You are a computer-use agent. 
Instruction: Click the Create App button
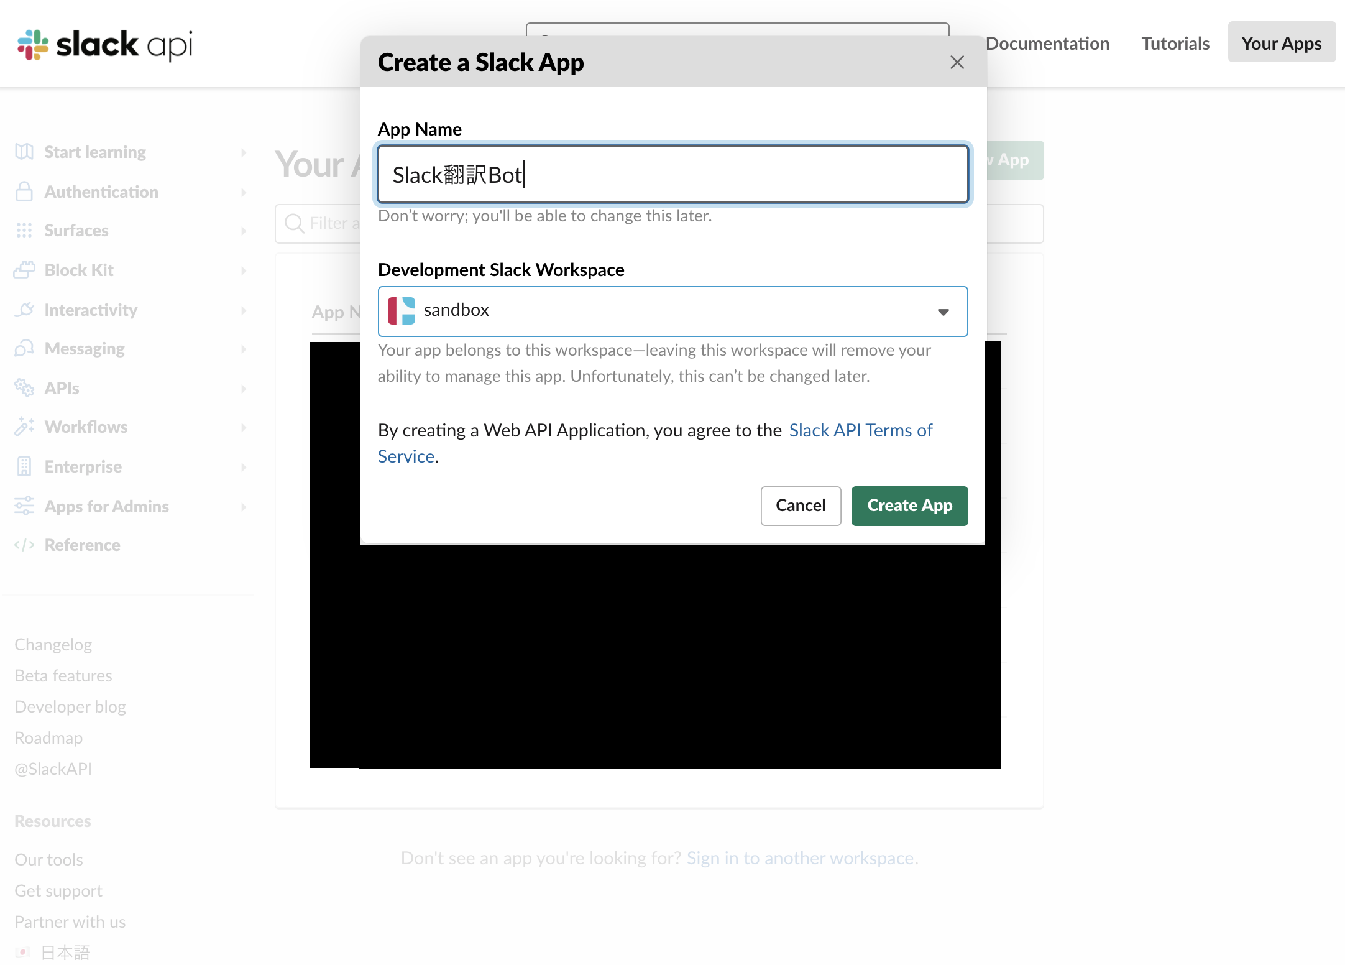[x=910, y=506]
